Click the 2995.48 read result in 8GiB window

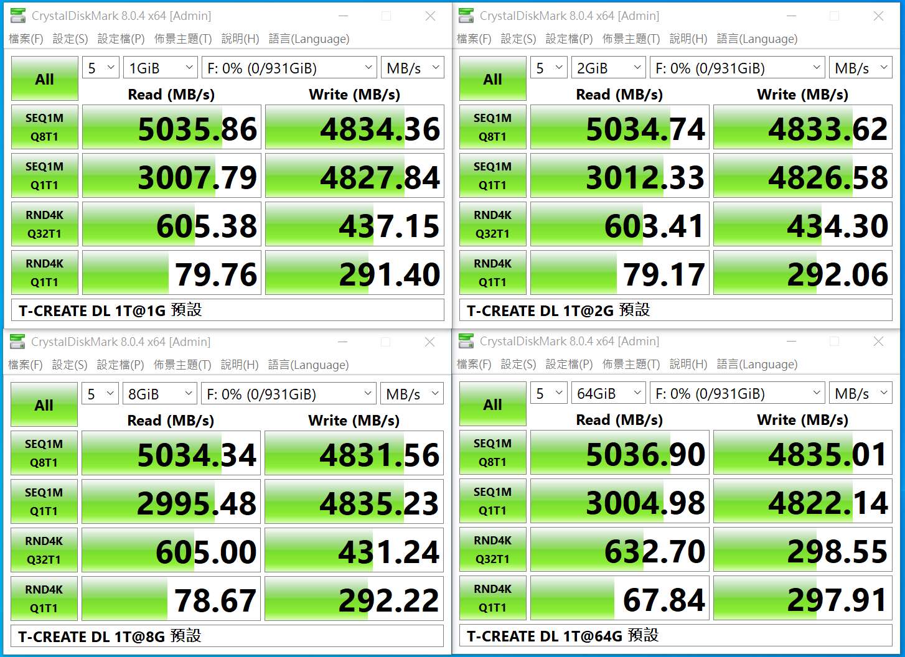[171, 502]
